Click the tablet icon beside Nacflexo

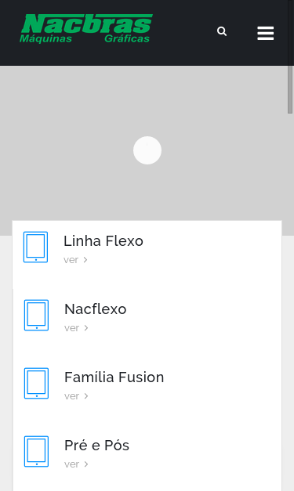point(36,315)
